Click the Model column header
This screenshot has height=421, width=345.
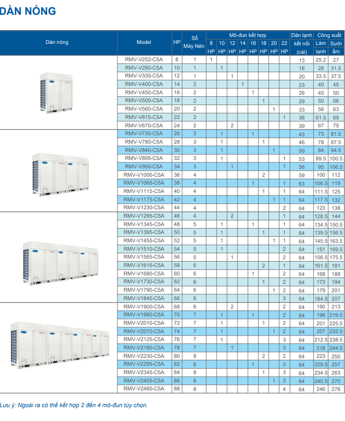pos(144,42)
